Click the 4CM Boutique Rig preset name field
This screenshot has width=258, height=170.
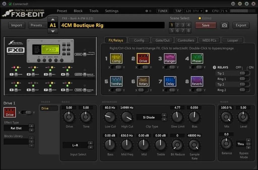pyautogui.click(x=112, y=25)
